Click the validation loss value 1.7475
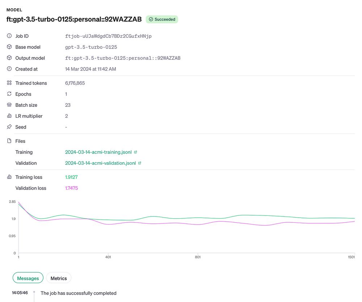The width and height of the screenshot is (362, 302). [x=71, y=188]
